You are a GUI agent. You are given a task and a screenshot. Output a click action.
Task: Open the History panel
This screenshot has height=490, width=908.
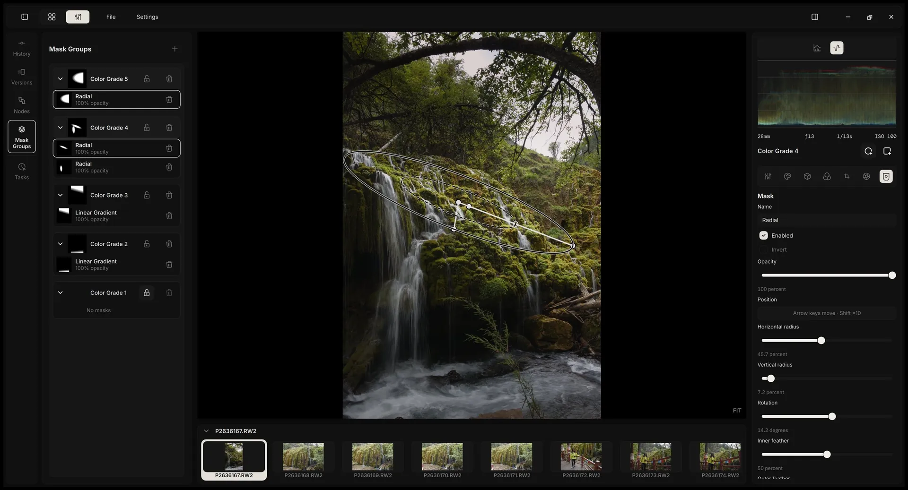22,48
